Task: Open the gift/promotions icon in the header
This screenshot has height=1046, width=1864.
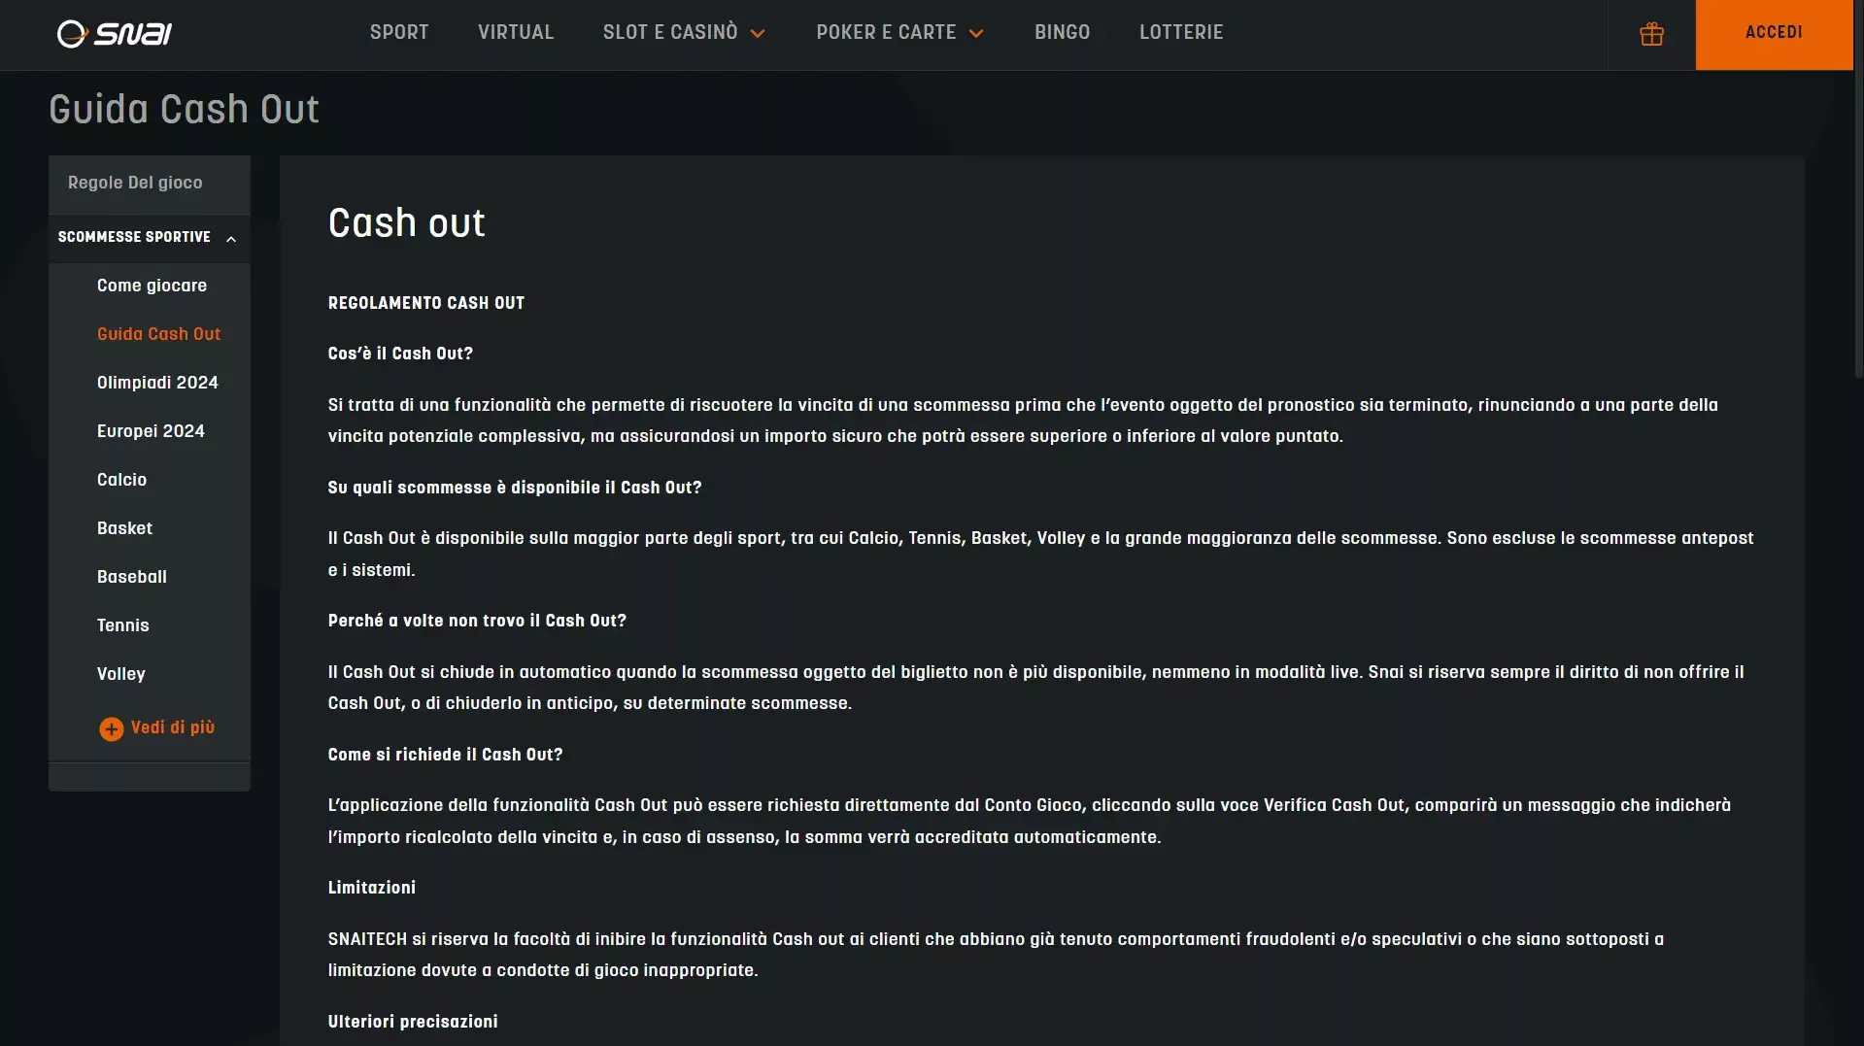Action: click(x=1650, y=34)
